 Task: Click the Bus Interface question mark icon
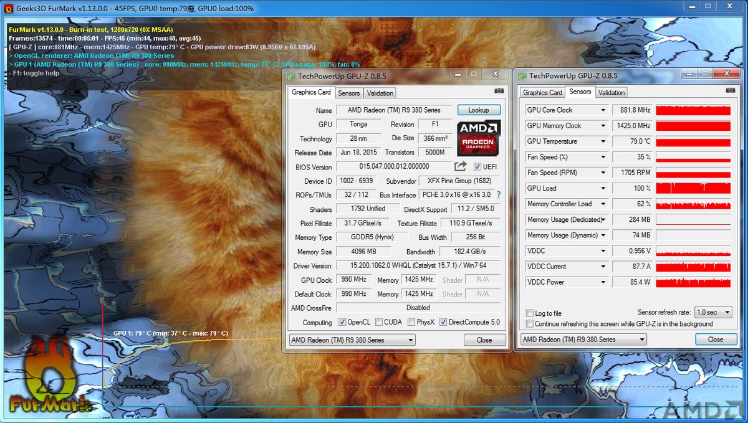coord(499,195)
